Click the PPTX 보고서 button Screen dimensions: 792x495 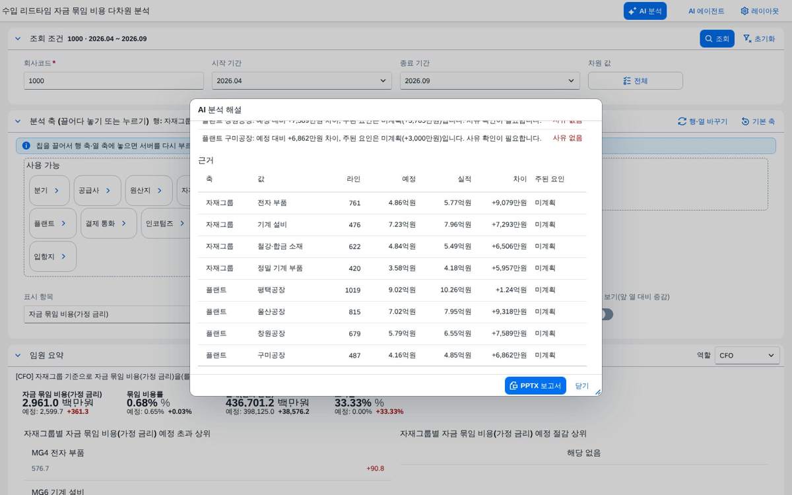pyautogui.click(x=535, y=385)
